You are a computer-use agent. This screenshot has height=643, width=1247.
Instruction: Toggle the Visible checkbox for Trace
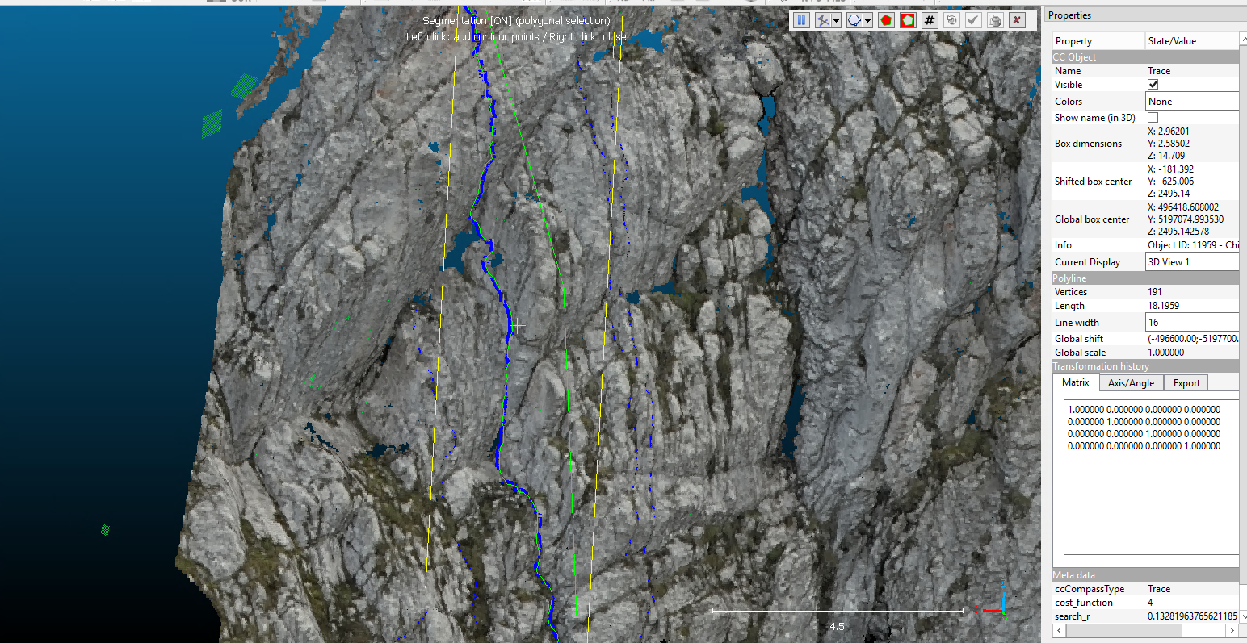coord(1153,84)
